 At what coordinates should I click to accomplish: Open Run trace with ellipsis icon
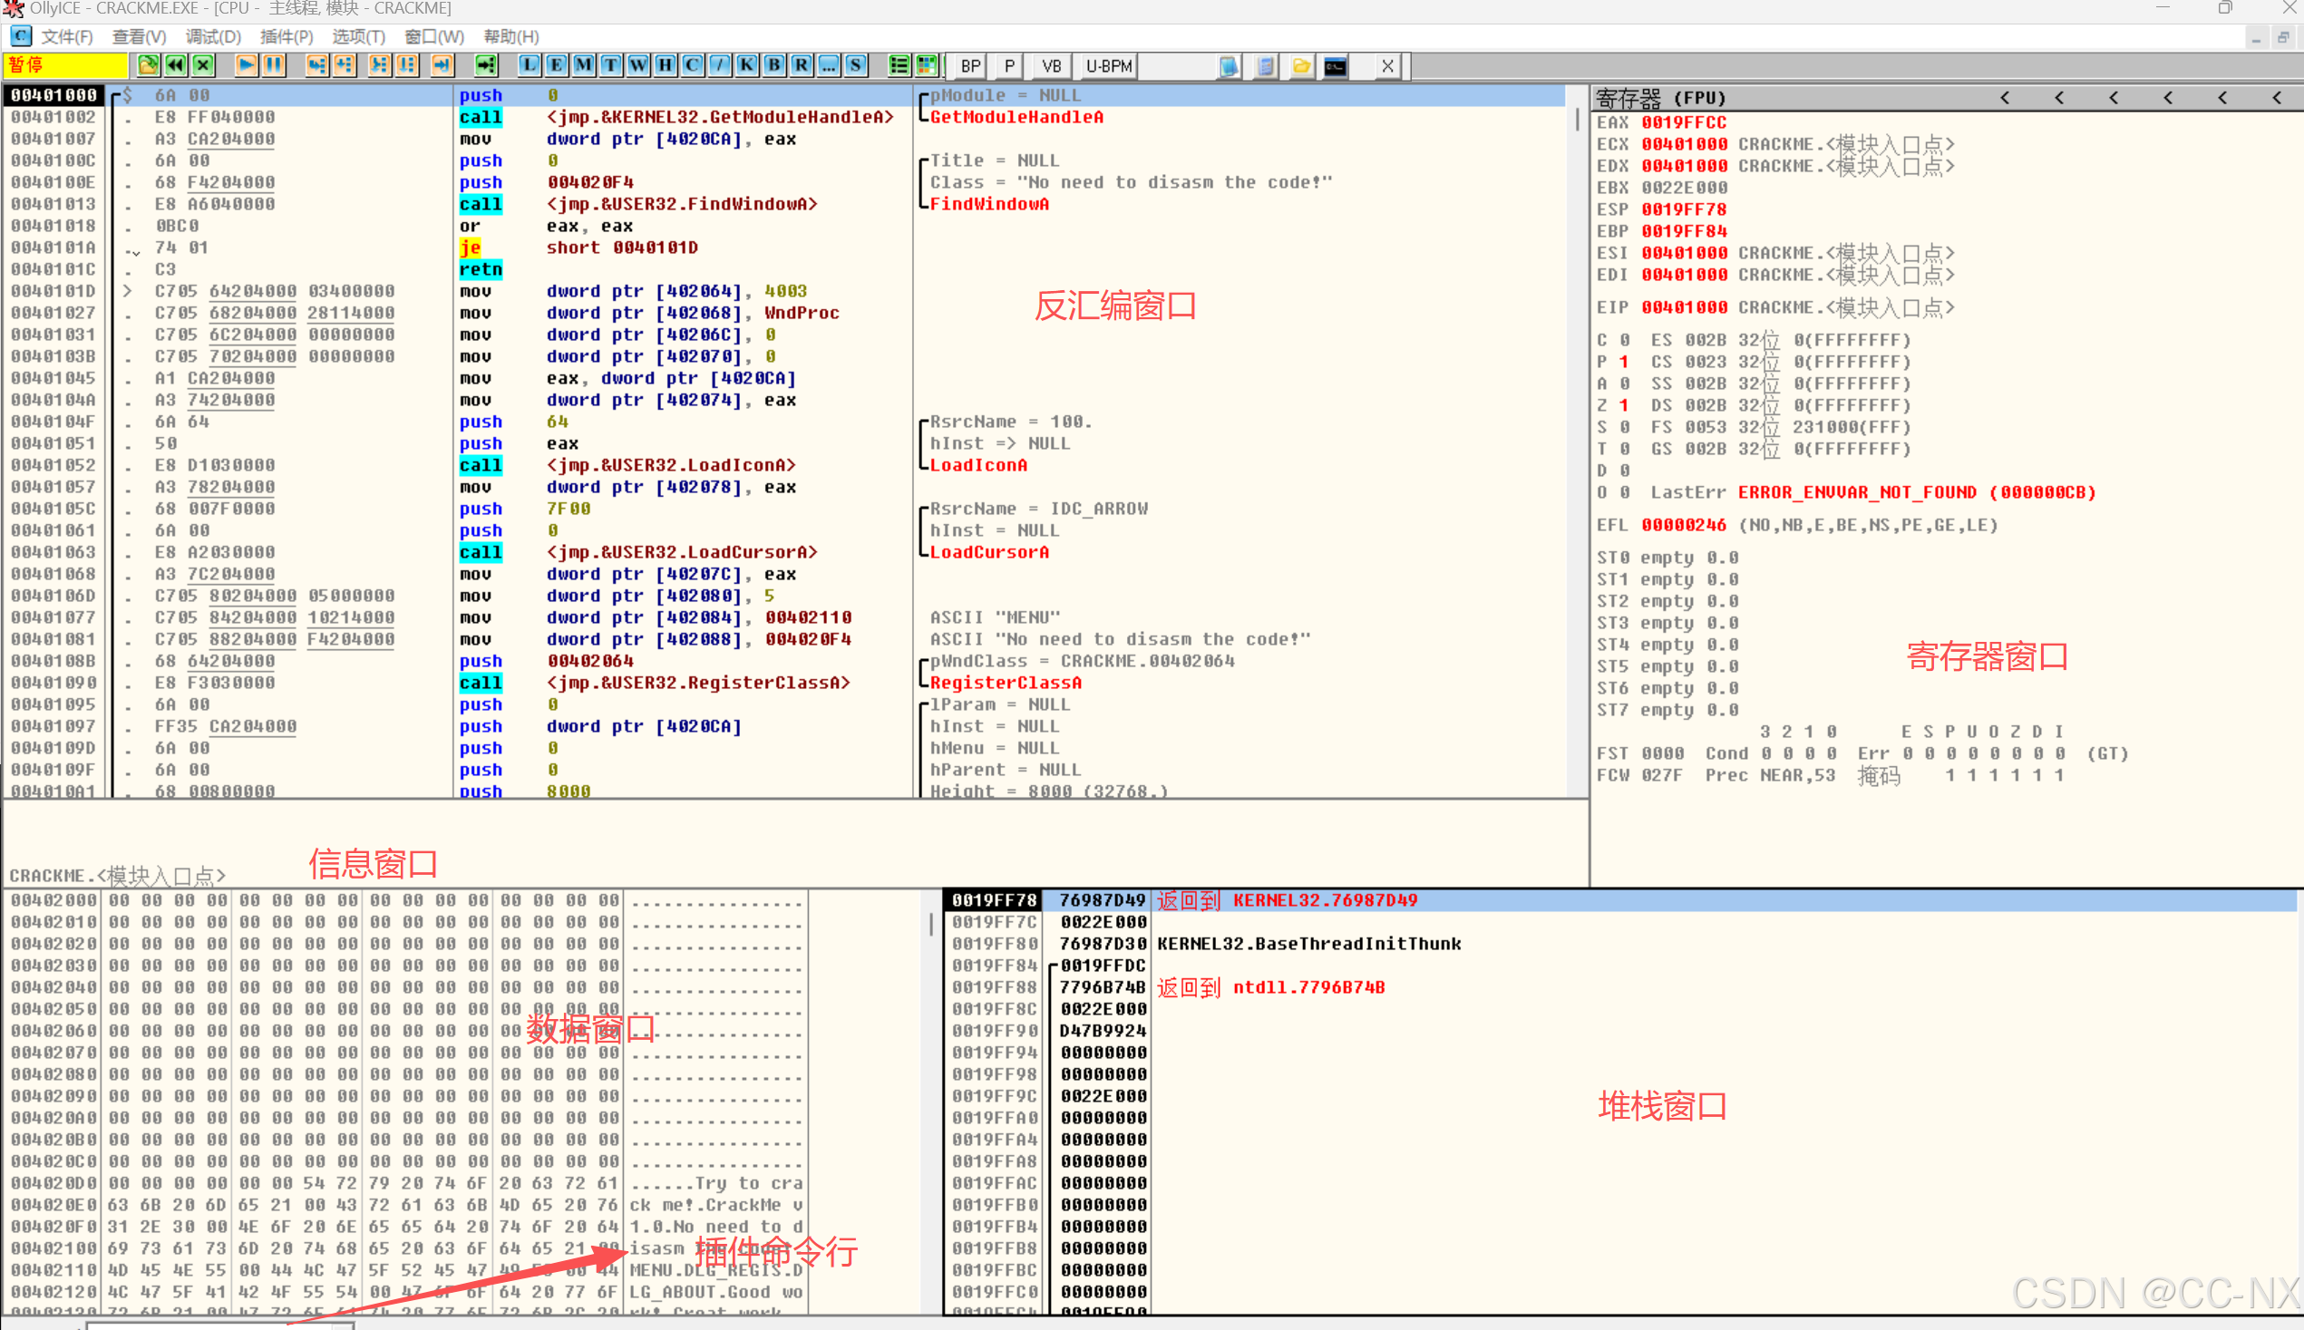click(x=829, y=66)
